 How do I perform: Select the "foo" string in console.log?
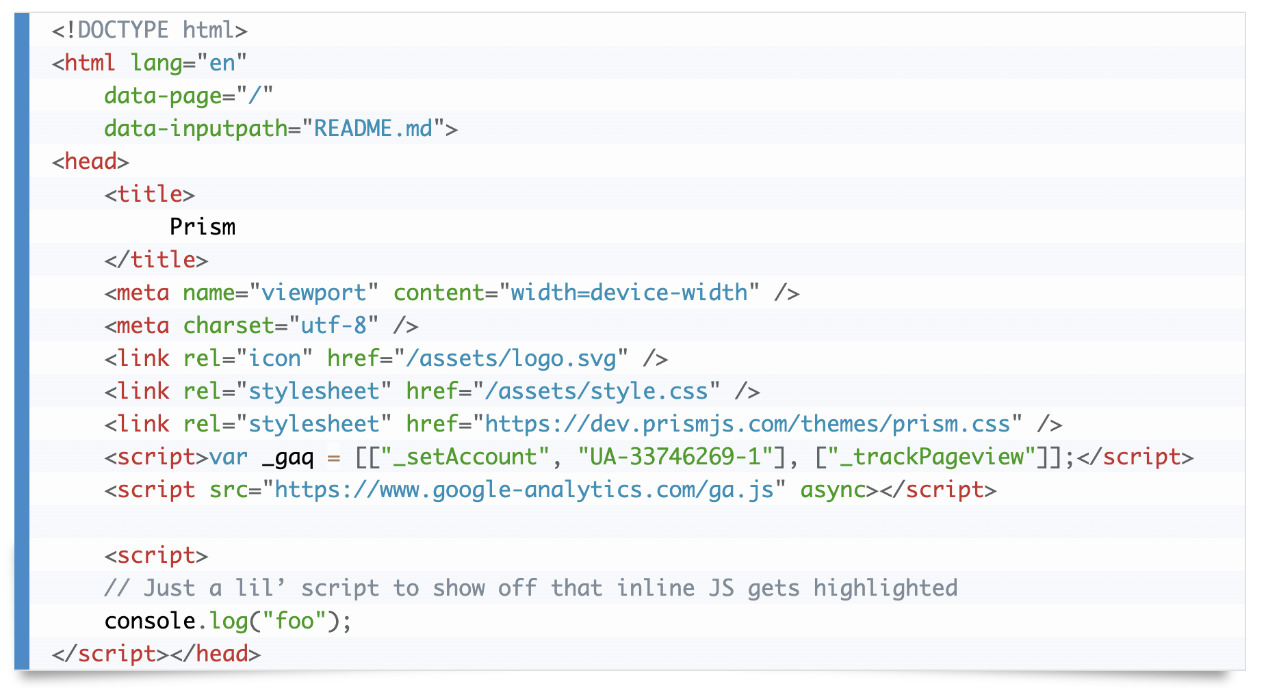pyautogui.click(x=294, y=621)
